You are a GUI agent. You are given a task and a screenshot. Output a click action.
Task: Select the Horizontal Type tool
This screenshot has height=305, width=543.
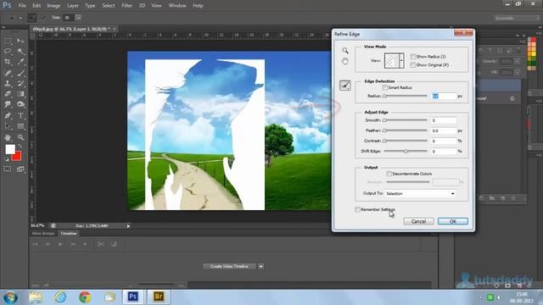pyautogui.click(x=20, y=115)
